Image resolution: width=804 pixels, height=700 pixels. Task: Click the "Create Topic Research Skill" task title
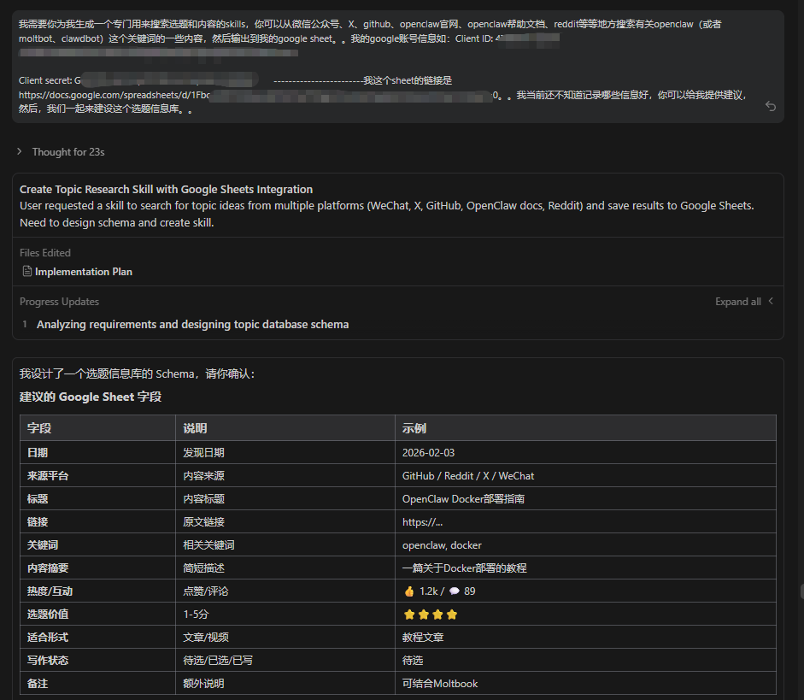[166, 190]
